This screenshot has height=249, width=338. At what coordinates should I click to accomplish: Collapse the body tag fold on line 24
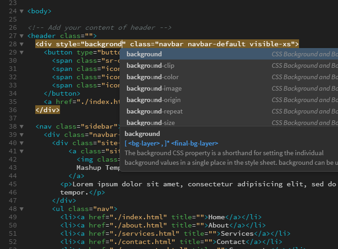22,11
